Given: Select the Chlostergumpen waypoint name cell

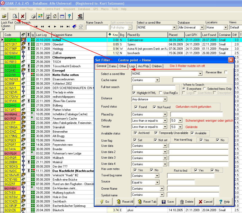Looking at the screenshot, I should point(73,57).
